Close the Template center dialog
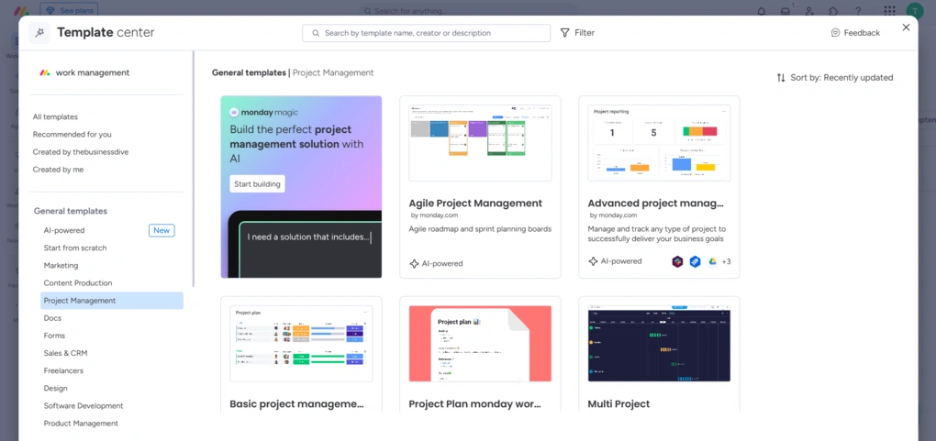Screen dimensions: 936x441 906,28
